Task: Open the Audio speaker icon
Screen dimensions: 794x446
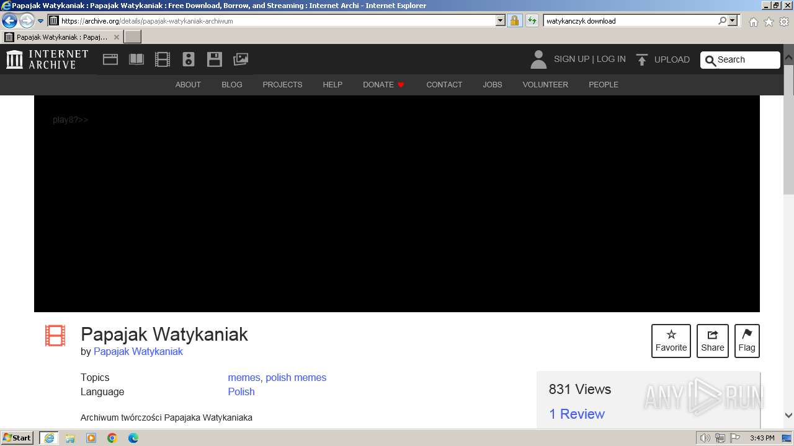Action: (189, 59)
